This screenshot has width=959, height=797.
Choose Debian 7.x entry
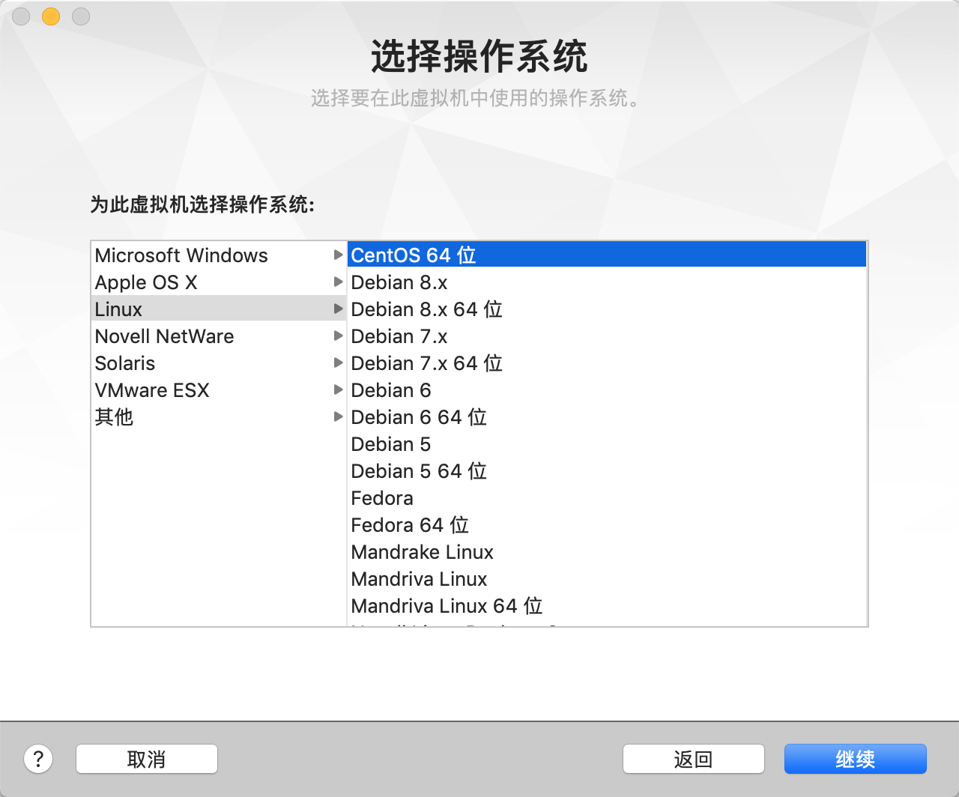click(607, 336)
